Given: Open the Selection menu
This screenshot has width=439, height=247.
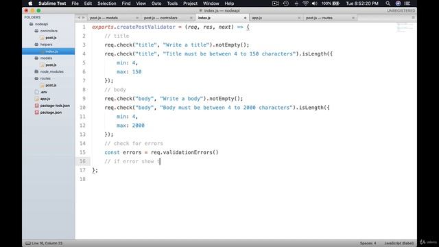Looking at the screenshot, I should (107, 3).
